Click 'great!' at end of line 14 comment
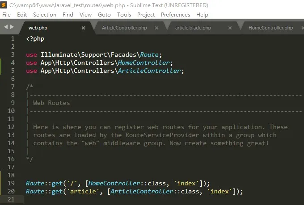The image size is (304, 205). 258,143
